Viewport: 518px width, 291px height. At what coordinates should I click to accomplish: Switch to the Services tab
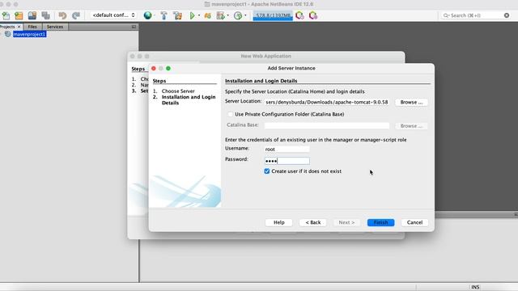coord(55,27)
